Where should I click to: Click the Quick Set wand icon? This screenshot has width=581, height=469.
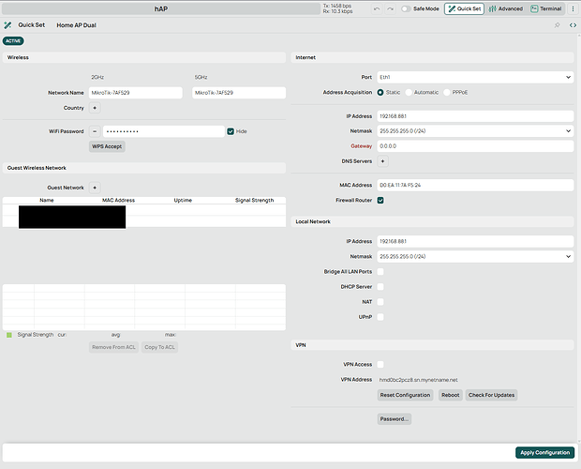tap(7, 25)
